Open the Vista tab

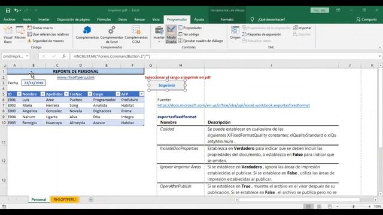click(156, 19)
